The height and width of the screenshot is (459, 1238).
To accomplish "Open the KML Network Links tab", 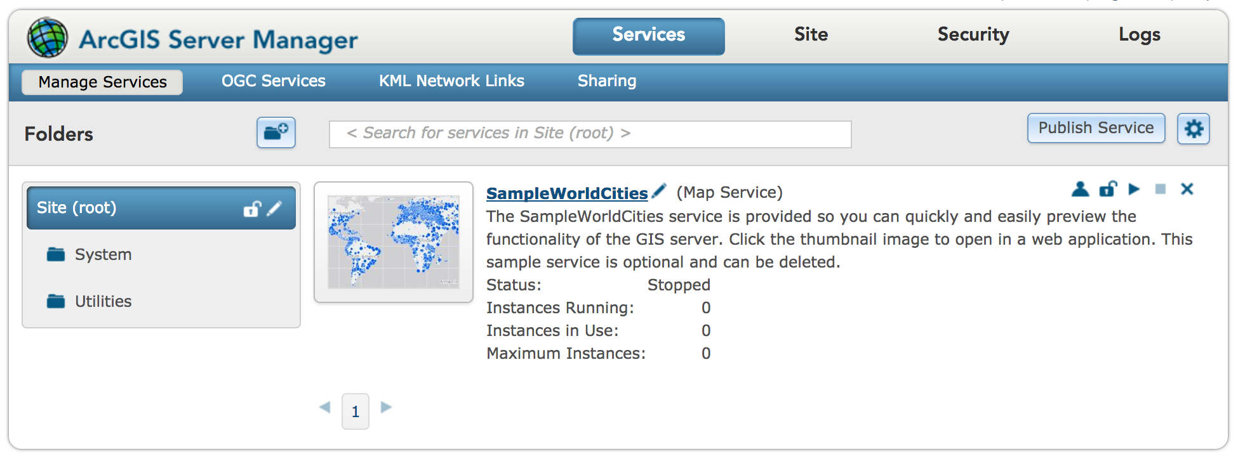I will tap(451, 81).
